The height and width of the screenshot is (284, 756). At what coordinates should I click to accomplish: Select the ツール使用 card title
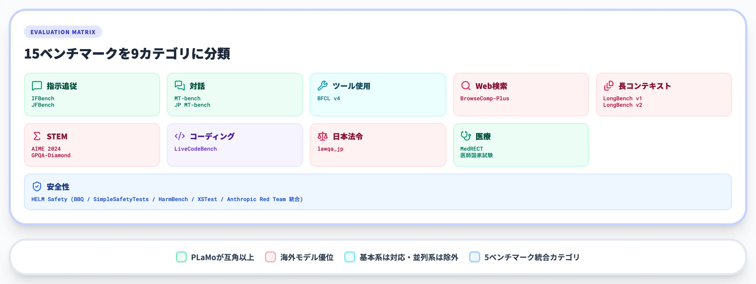click(351, 86)
